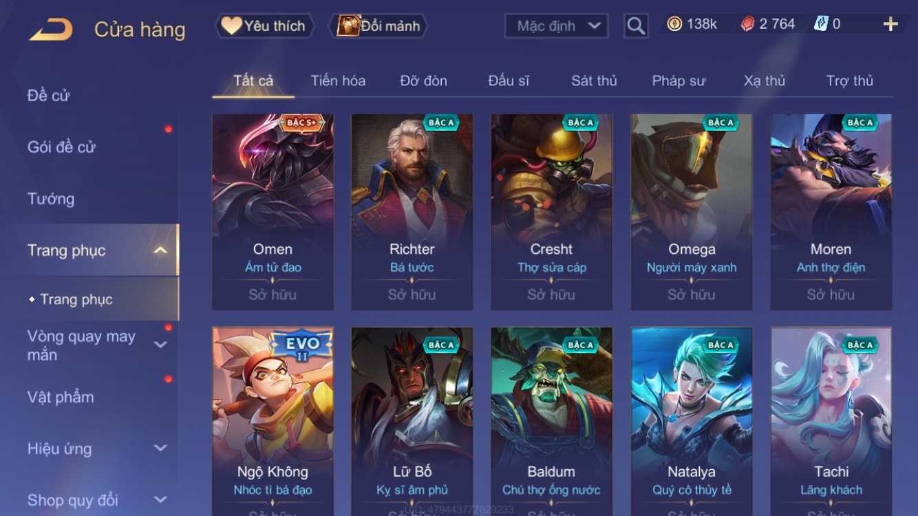Screen dimensions: 918x516
Task: Open Yêu thích heart favorites
Action: 264,26
